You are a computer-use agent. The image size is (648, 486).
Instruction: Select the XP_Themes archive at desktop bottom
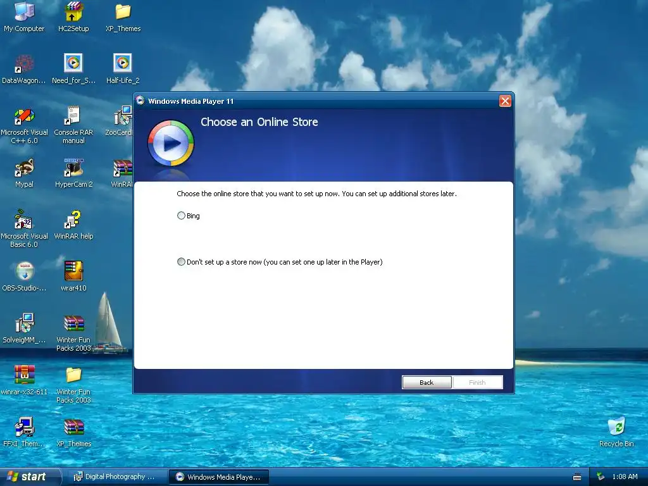tap(73, 432)
